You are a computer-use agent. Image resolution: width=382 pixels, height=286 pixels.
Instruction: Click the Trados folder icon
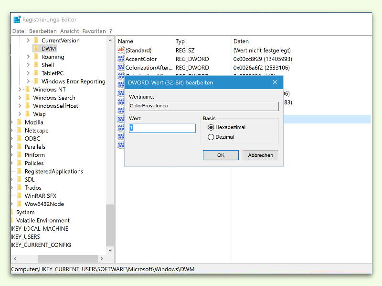(x=20, y=187)
